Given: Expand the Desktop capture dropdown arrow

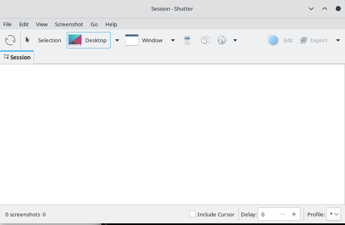Looking at the screenshot, I should (117, 40).
